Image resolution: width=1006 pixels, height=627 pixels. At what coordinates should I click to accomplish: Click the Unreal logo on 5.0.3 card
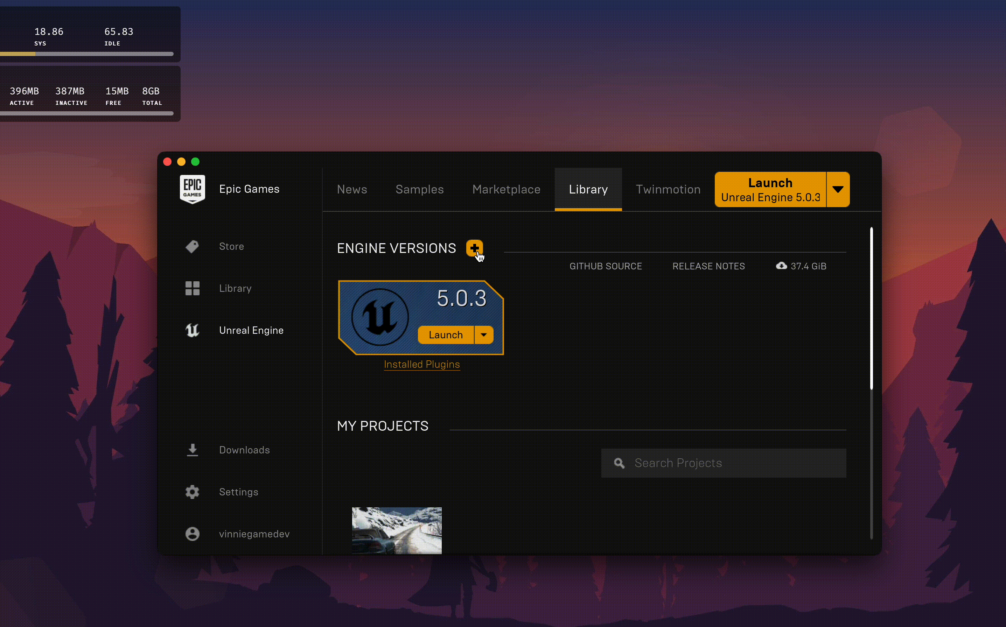tap(380, 317)
